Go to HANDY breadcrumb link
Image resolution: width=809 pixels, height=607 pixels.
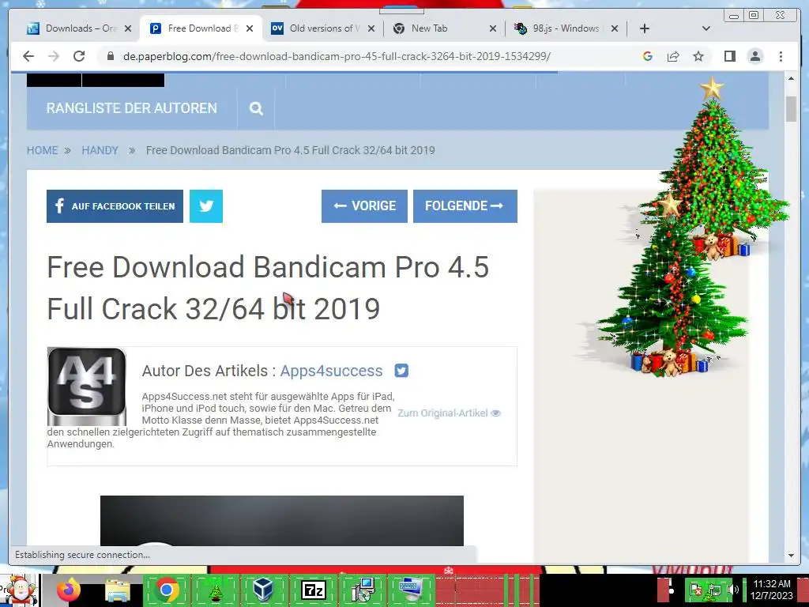tap(100, 150)
